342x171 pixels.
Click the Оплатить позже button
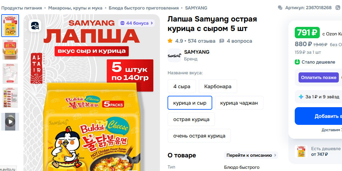coord(319,77)
